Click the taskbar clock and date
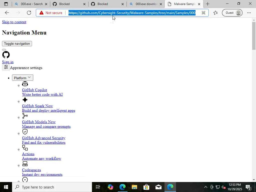Image resolution: width=256 pixels, height=192 pixels. pos(235,187)
